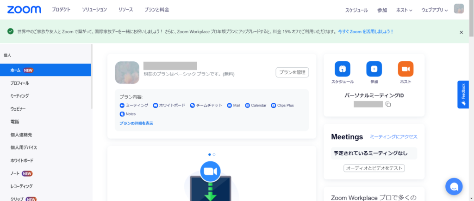
Task: Dismiss the green promotion banner
Action: tap(461, 32)
